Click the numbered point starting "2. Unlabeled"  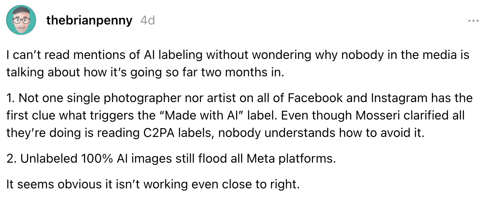170,158
